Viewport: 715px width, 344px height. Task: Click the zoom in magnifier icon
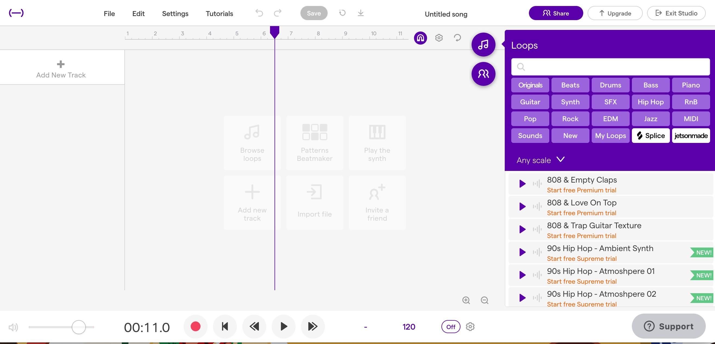click(466, 300)
